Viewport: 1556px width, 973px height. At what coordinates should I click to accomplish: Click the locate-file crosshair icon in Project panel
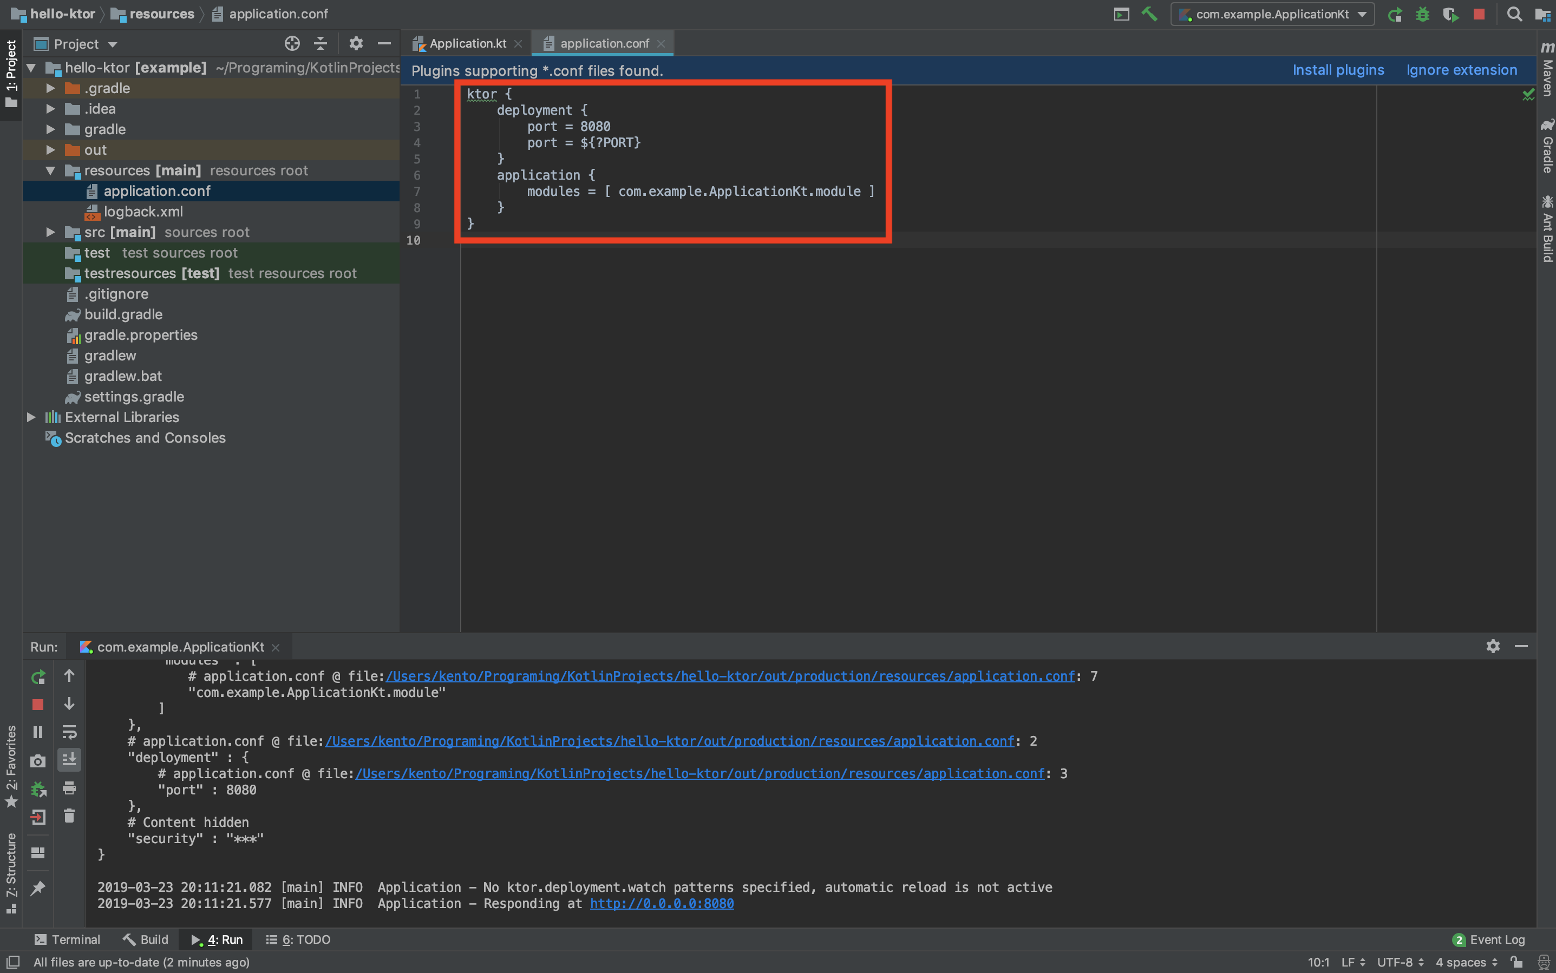coord(292,44)
